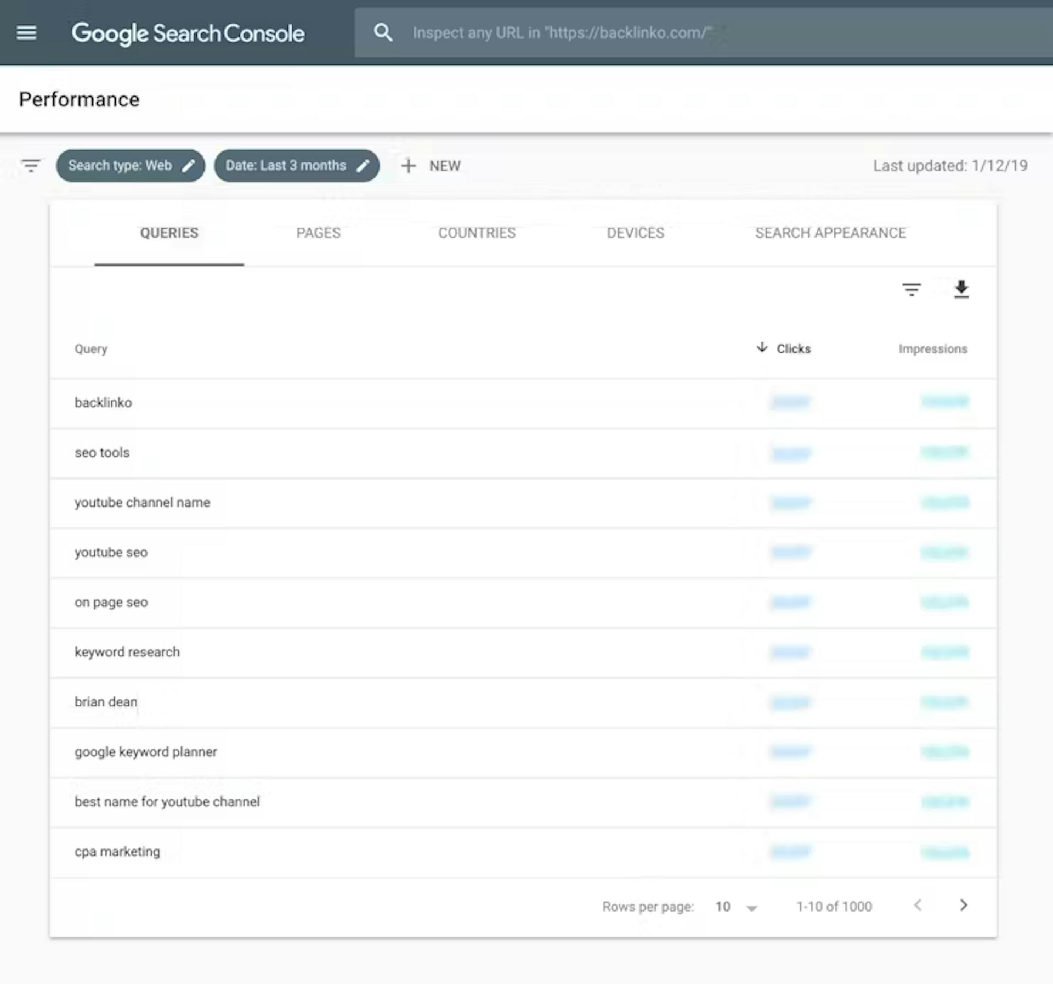This screenshot has height=984, width=1053.
Task: Click the pencil icon on Date chip
Action: (363, 166)
